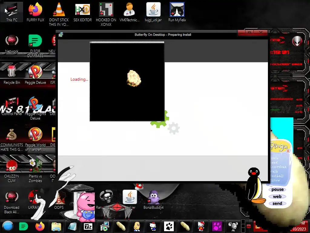
Task: Launch the HOOKED ON XONIX game icon
Action: tap(106, 14)
